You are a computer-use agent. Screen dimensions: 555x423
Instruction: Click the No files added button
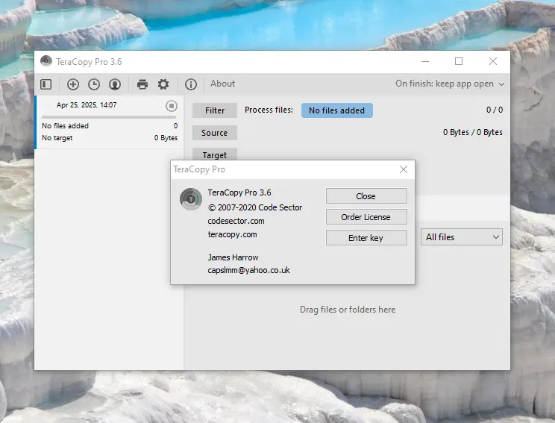click(337, 110)
